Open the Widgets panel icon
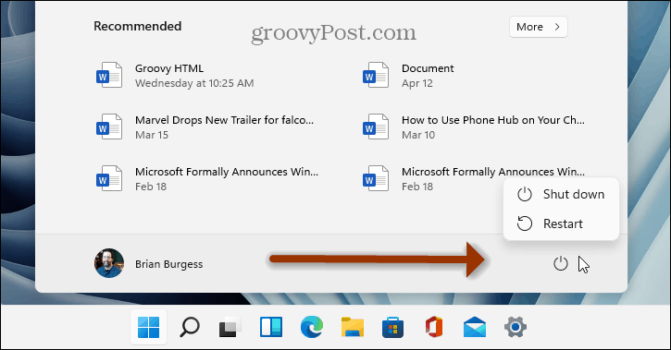This screenshot has width=671, height=350. click(x=271, y=328)
